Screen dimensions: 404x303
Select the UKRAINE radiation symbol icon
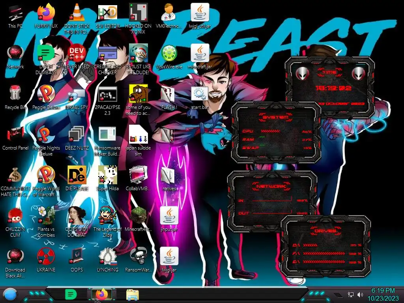click(x=46, y=256)
